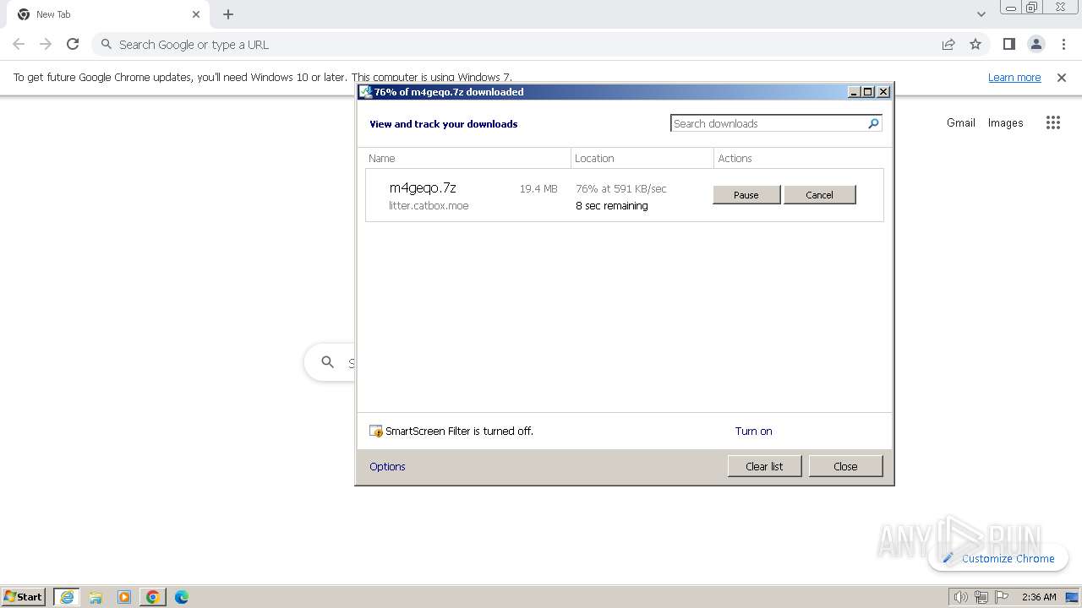Open Chrome profile avatar menu
1082x608 pixels.
(x=1036, y=45)
